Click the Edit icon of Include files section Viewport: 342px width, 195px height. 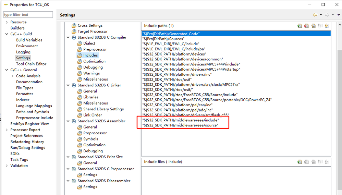[314, 162]
